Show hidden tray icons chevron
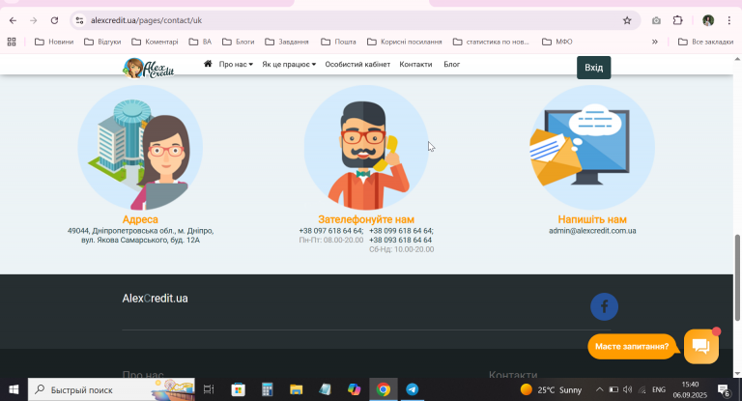Viewport: 742px width, 401px height. pos(599,389)
